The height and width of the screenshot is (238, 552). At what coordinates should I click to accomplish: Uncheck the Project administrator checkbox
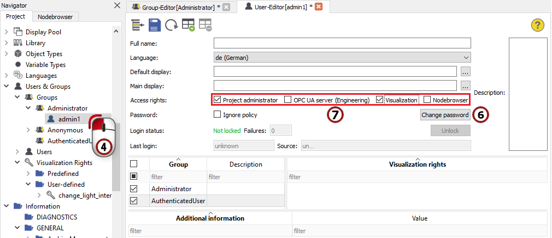[217, 100]
